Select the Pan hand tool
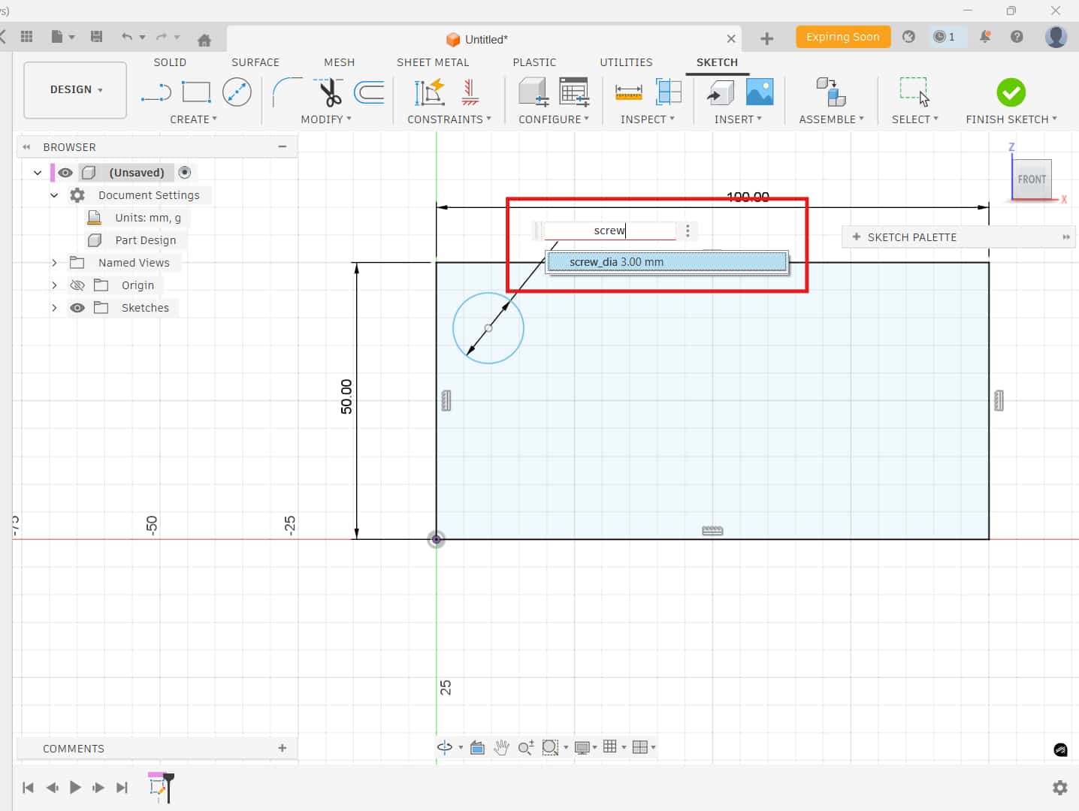This screenshot has width=1079, height=811. tap(501, 747)
